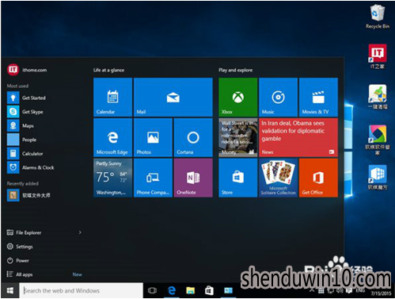Screen dimensions: 395x299
Task: Open Maps from Most used list
Action: click(x=45, y=126)
